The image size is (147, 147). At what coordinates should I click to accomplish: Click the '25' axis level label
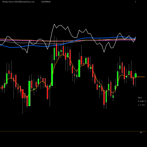tap(141, 133)
